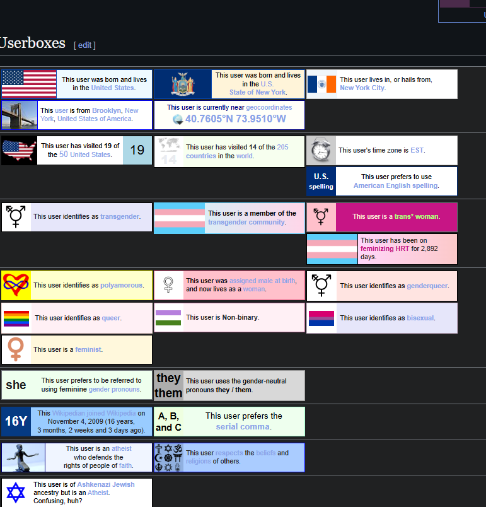Click the New York State flag icon
The height and width of the screenshot is (507, 486).
[x=183, y=84]
